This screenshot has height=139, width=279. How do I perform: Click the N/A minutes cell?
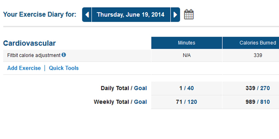coord(187,56)
